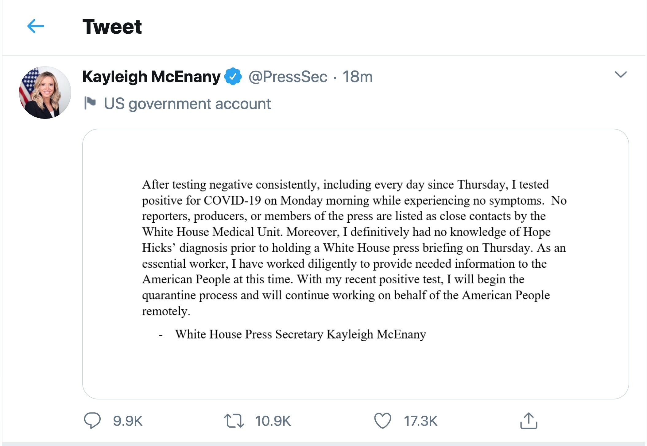This screenshot has height=446, width=647.
Task: Click the blue back arrow
Action: click(36, 26)
